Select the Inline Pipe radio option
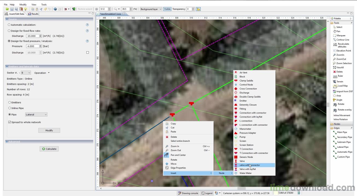The width and height of the screenshot is (357, 196). (x=10, y=108)
